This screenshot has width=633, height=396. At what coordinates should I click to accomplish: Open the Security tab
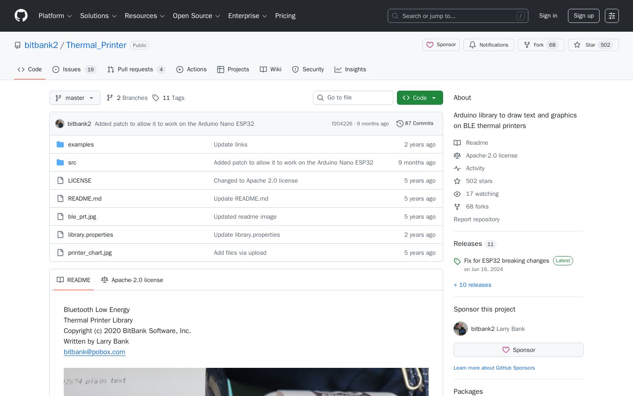click(x=308, y=70)
